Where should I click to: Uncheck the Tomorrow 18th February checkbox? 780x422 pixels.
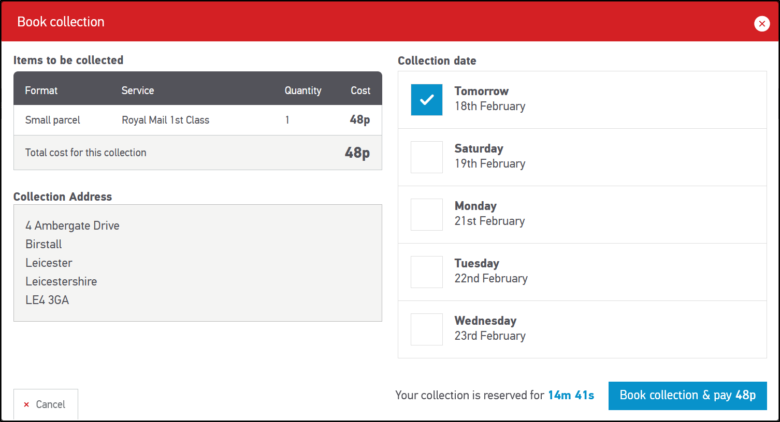427,100
